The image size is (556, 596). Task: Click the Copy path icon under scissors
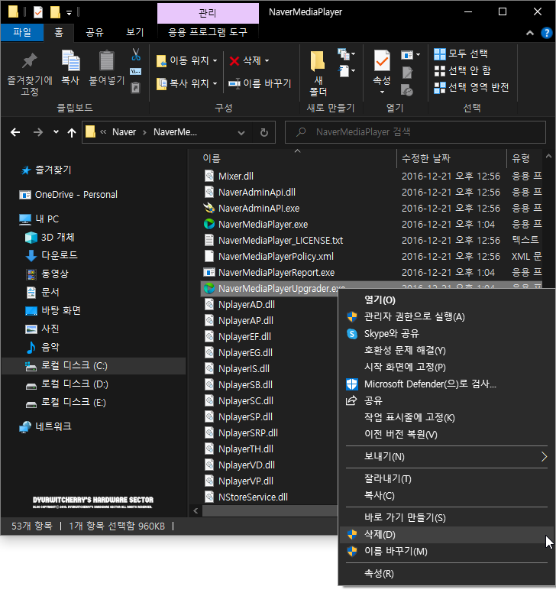coord(136,72)
